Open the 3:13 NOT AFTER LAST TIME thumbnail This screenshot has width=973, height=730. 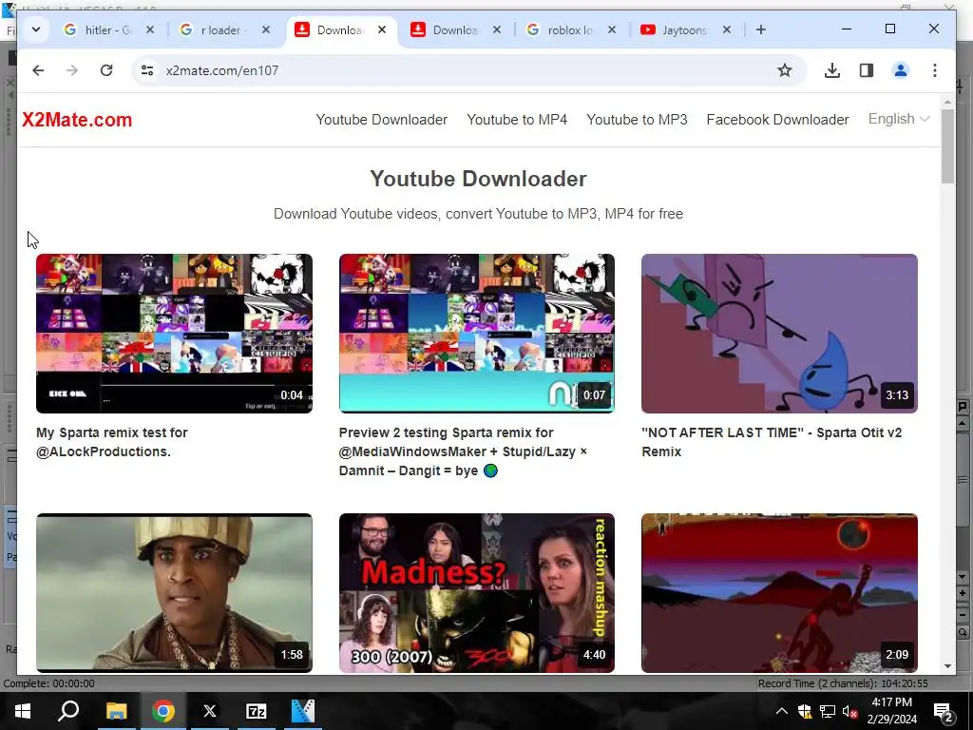click(x=779, y=334)
